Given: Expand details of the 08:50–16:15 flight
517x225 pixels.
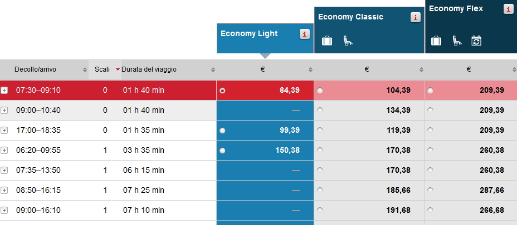Looking at the screenshot, I should [x=4, y=191].
